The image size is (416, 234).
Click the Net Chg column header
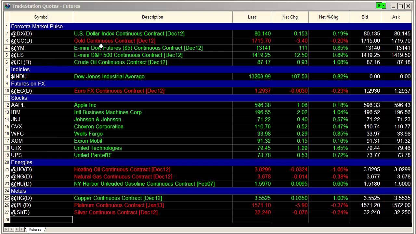click(x=290, y=17)
